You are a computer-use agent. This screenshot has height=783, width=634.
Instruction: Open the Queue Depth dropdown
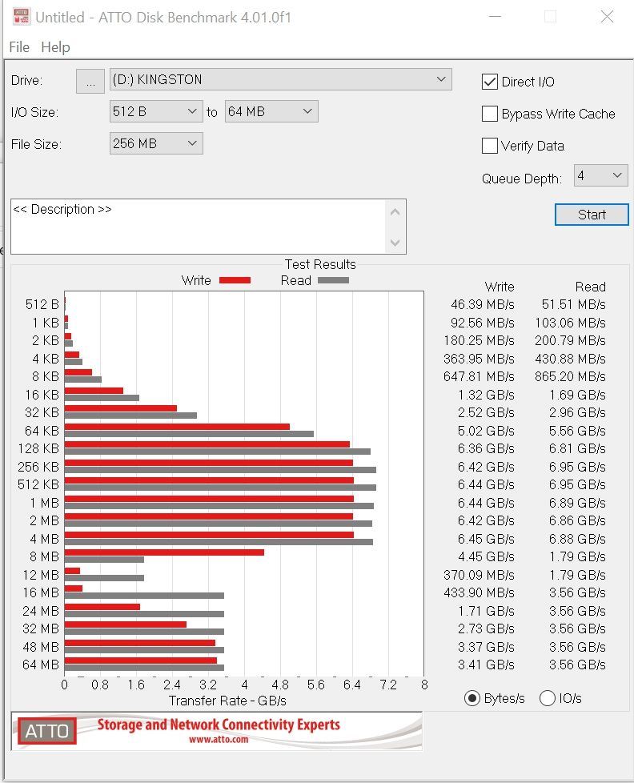tap(600, 175)
